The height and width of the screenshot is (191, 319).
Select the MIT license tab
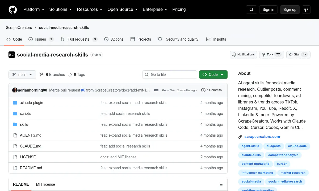45,184
